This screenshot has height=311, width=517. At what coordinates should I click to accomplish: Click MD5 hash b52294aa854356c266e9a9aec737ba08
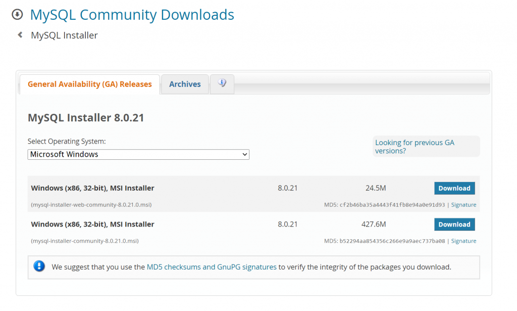[x=392, y=241]
